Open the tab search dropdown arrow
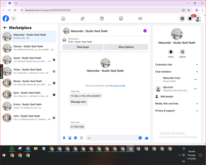 click(3, 3)
